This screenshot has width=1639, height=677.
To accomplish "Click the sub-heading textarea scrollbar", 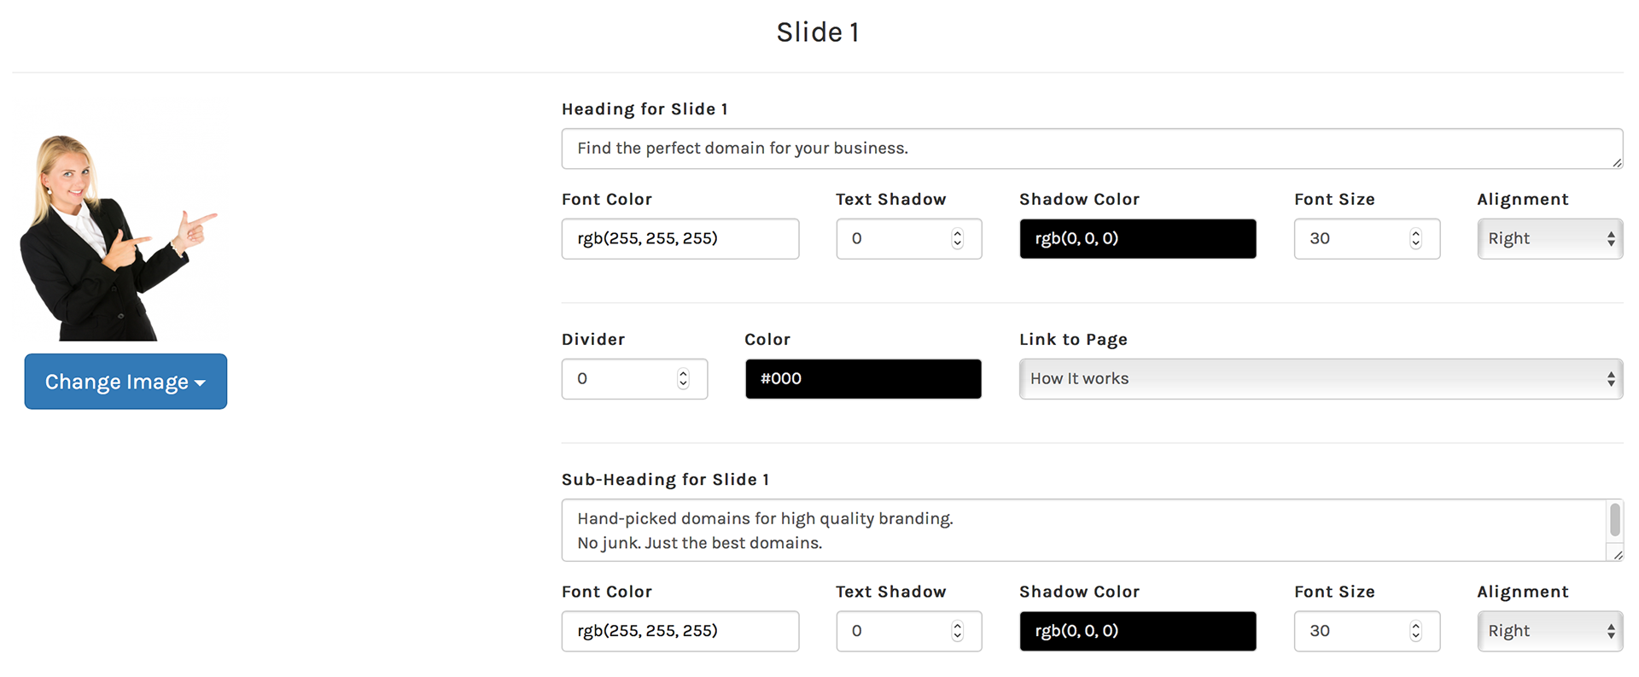I will point(1614,520).
